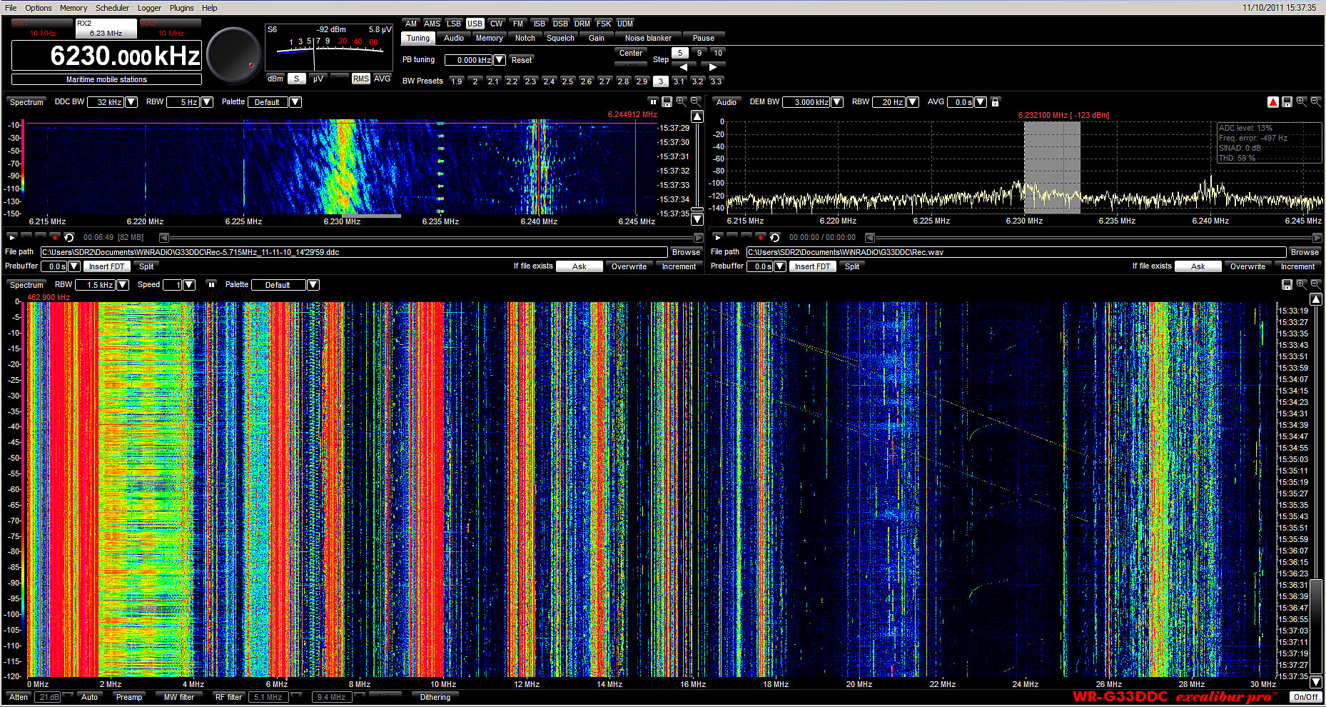
Task: Select step size 9
Action: [x=699, y=53]
